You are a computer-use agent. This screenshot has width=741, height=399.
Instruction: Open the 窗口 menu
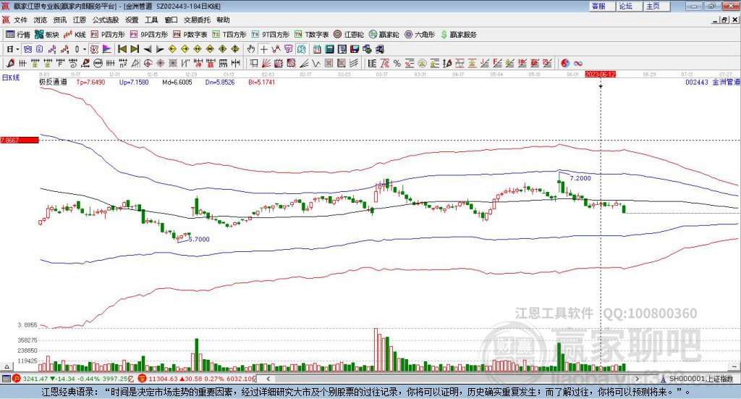click(171, 20)
